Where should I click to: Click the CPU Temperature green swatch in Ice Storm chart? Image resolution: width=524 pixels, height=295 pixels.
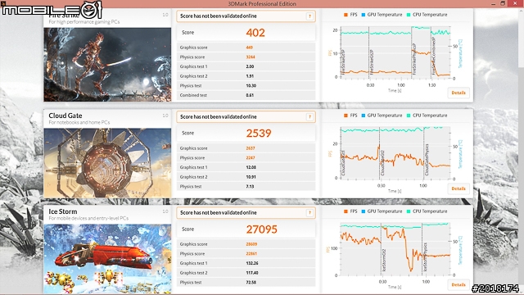(x=409, y=211)
